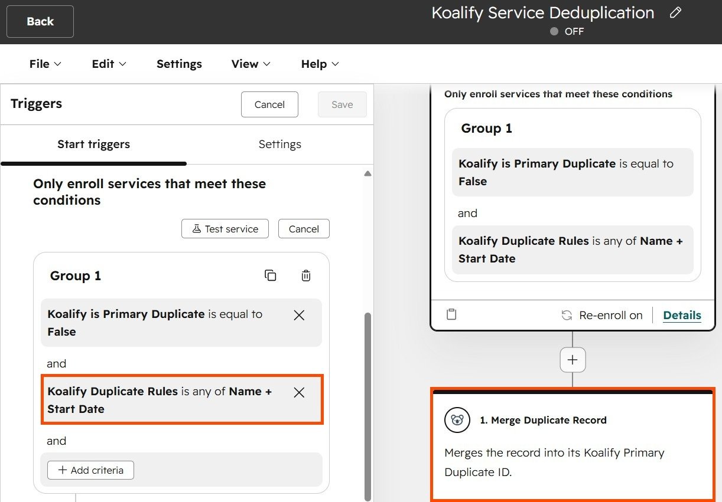The width and height of the screenshot is (722, 502).
Task: Clone Group 1 with the copy icon
Action: tap(270, 275)
